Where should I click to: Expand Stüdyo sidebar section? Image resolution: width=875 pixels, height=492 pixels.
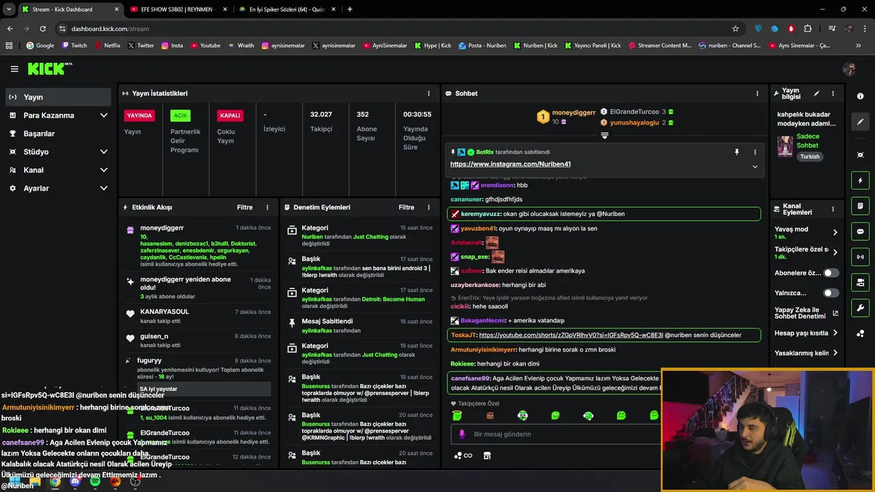(x=103, y=152)
